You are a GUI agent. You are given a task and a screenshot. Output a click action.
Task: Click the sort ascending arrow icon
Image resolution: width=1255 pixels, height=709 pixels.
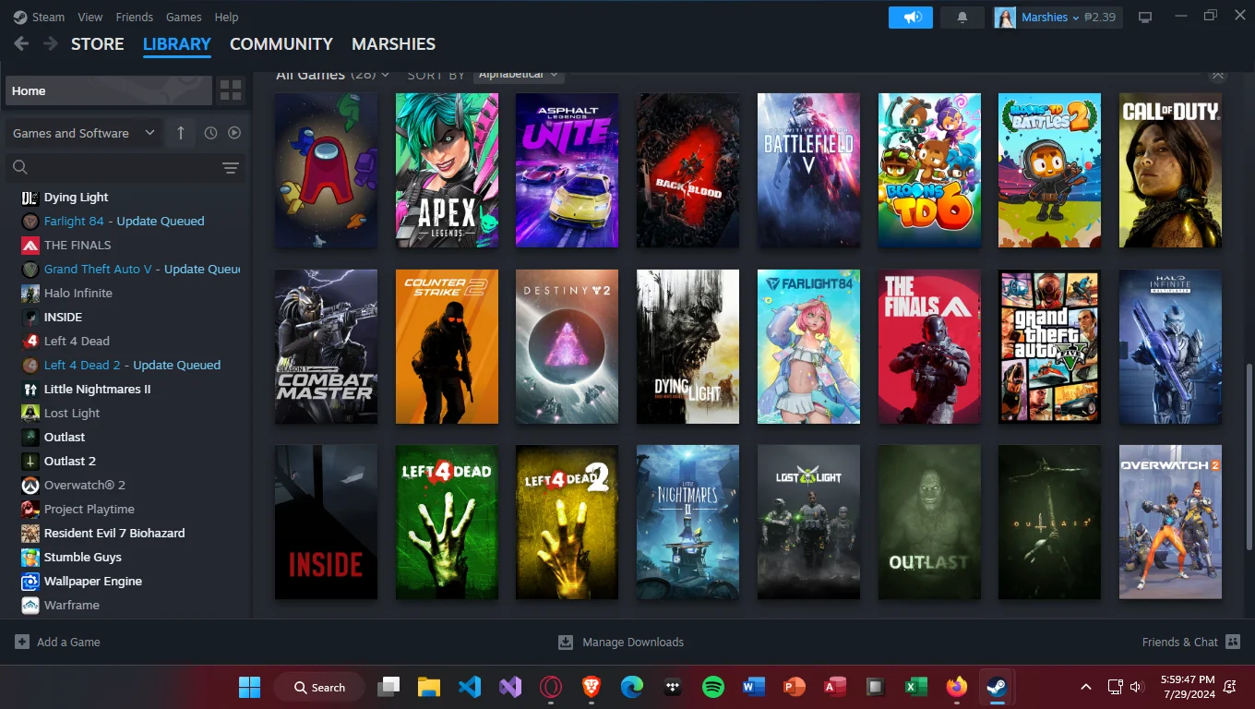(181, 133)
